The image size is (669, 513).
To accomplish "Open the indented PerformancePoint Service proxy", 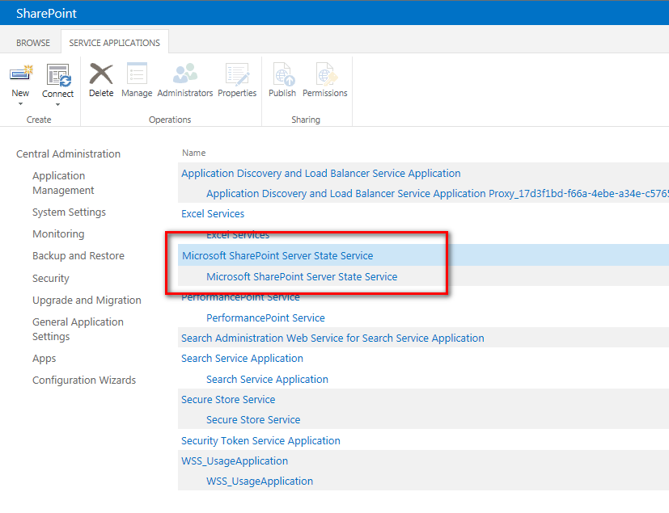I will (265, 317).
